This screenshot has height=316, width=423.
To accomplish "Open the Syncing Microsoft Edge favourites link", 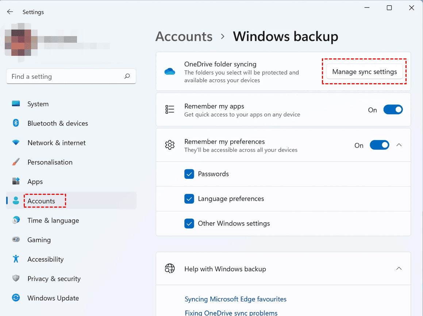I will tap(235, 299).
